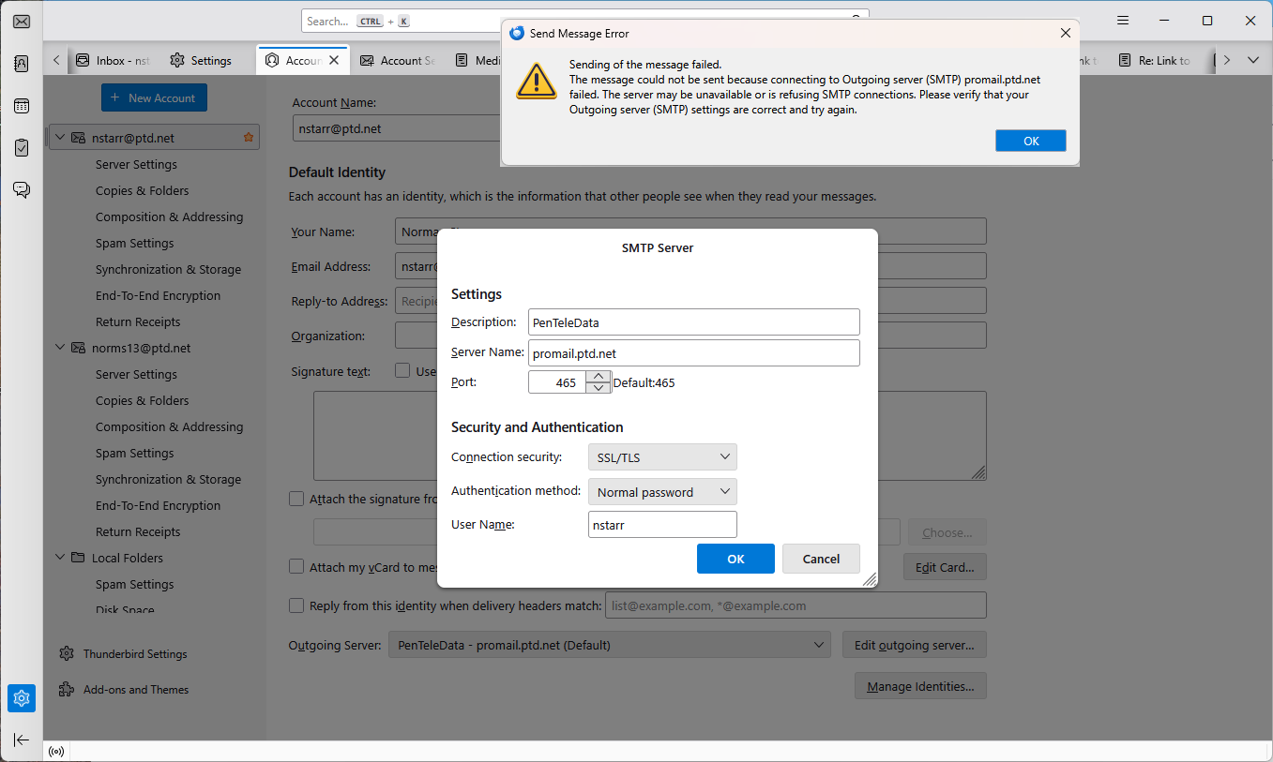Screen dimensions: 1273x762
Task: Switch to the Inbox tab
Action: 114,61
